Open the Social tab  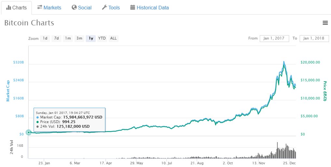point(82,8)
